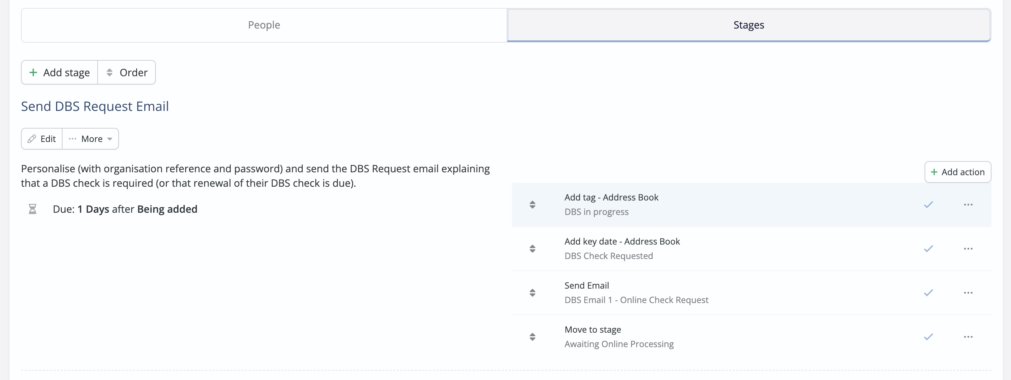This screenshot has height=380, width=1011.
Task: Click the sort arrows icon on the Order button
Action: [110, 72]
